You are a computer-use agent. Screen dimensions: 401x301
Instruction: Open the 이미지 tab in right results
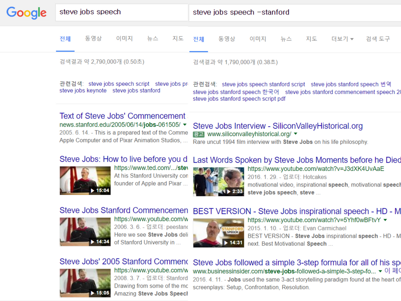(x=258, y=39)
